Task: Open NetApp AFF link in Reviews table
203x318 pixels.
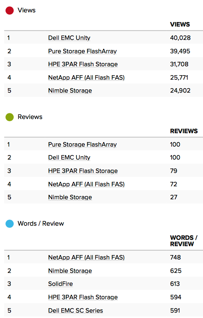Action: click(x=86, y=184)
